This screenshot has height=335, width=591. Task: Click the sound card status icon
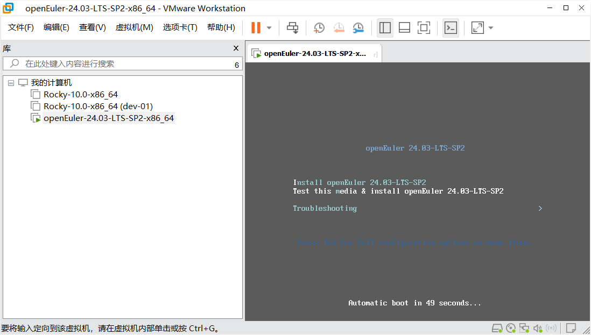coord(538,328)
